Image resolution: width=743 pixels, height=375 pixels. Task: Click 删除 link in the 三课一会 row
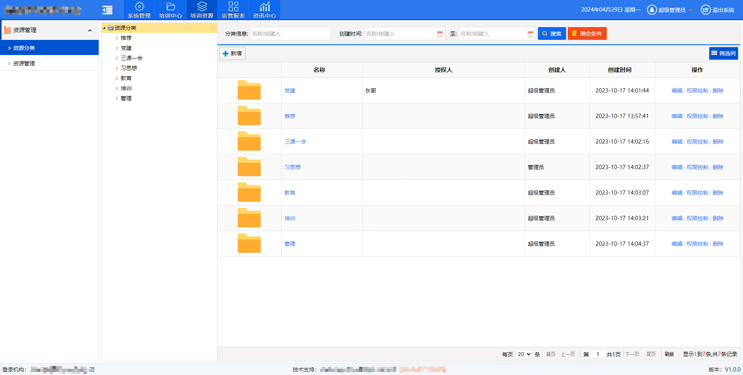[718, 142]
